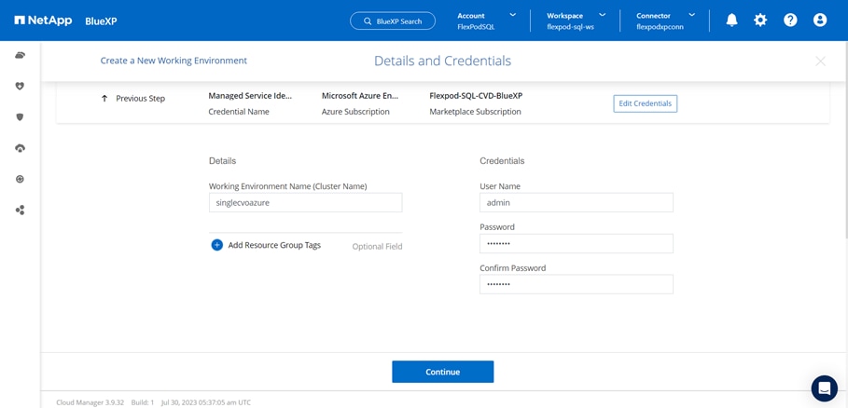
Task: Click the Confirm Password field
Action: (x=577, y=284)
